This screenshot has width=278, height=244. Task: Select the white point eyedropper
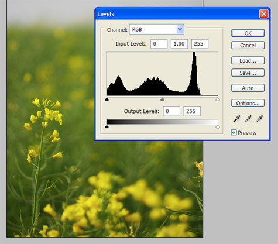tap(259, 119)
